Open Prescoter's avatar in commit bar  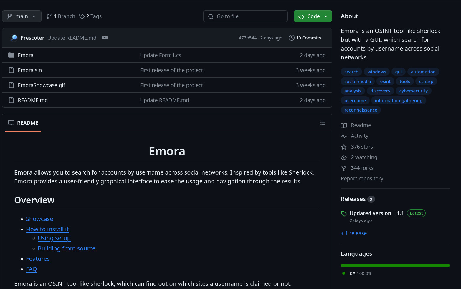(14, 38)
